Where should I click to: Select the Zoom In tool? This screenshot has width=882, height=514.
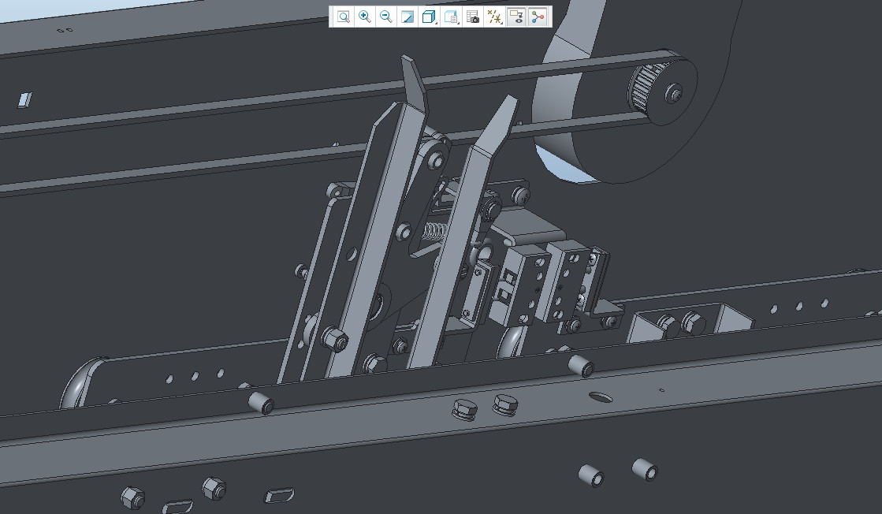(x=364, y=17)
